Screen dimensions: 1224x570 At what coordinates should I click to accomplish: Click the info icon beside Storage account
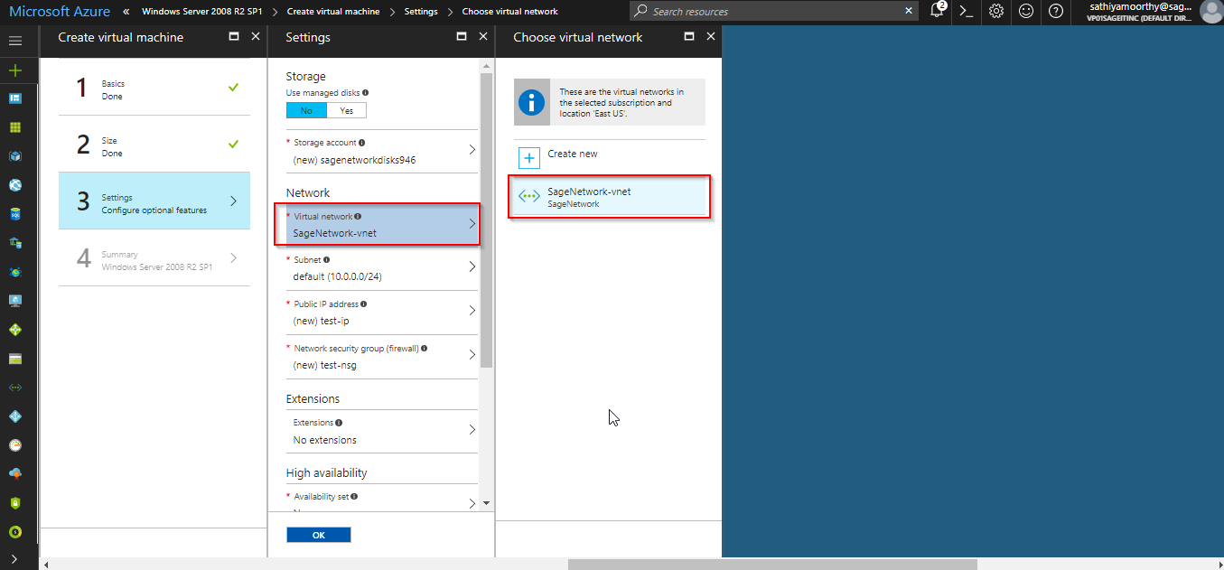[x=362, y=143]
